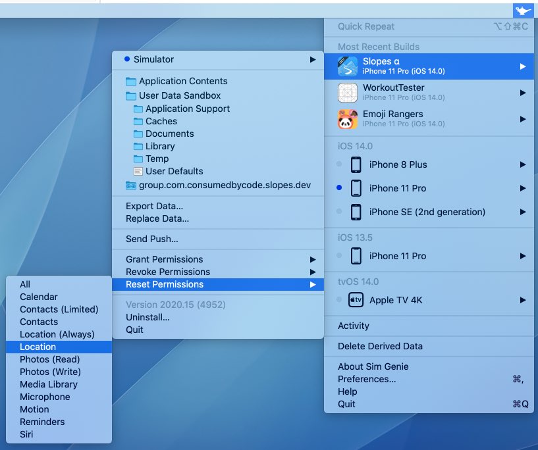Expand the Simulator submenu arrow
Viewport: 538px width, 450px height.
(313, 60)
